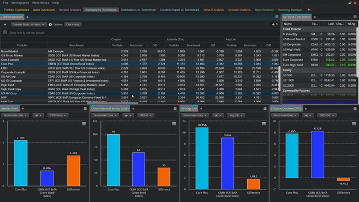Viewport: 359px width, 202px height.
Task: Click horizontal scrollbar under portfolio table
Action: (112, 103)
